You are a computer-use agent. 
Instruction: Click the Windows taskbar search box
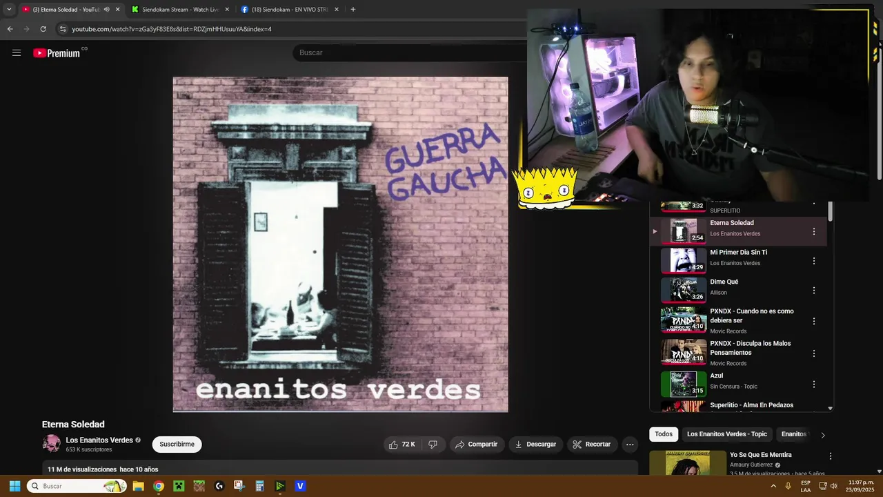(x=77, y=486)
